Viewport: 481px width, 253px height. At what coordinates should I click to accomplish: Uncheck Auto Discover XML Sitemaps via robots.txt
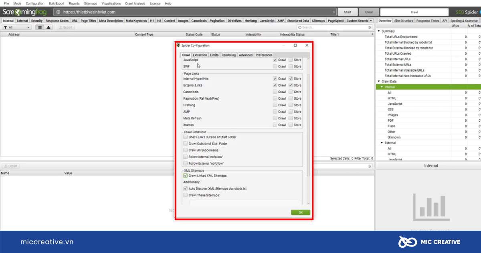185,188
